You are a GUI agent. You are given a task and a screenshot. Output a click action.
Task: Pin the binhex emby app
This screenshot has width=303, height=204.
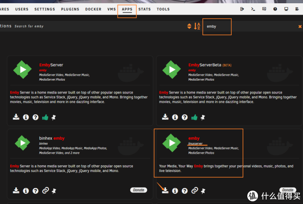[54, 191]
